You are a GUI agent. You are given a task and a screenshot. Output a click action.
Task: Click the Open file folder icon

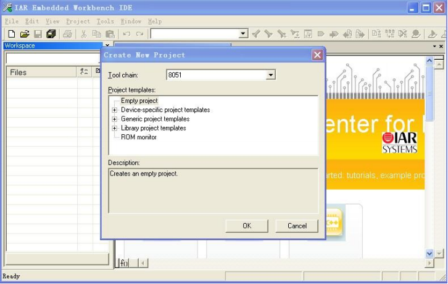tap(25, 34)
